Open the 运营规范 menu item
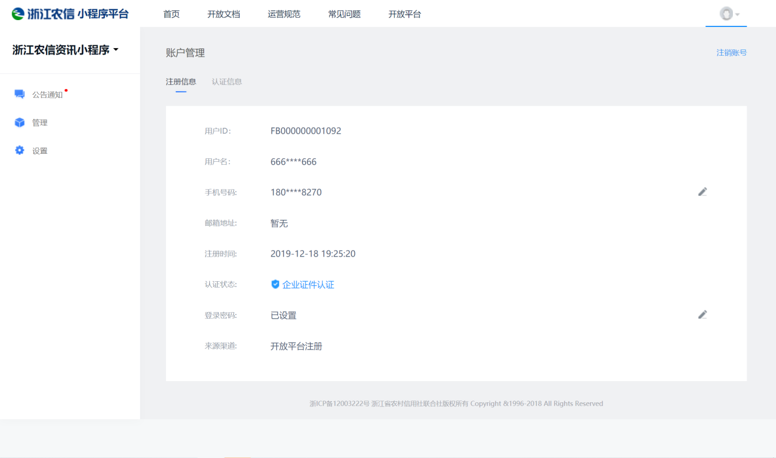776x458 pixels. click(x=284, y=14)
